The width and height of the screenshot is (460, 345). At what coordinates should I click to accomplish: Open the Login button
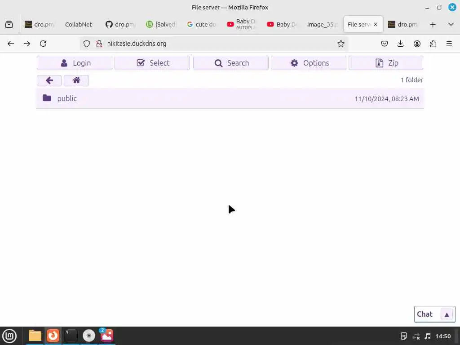click(75, 63)
